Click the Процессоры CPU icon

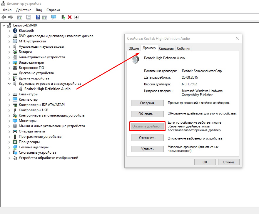tap(15, 142)
